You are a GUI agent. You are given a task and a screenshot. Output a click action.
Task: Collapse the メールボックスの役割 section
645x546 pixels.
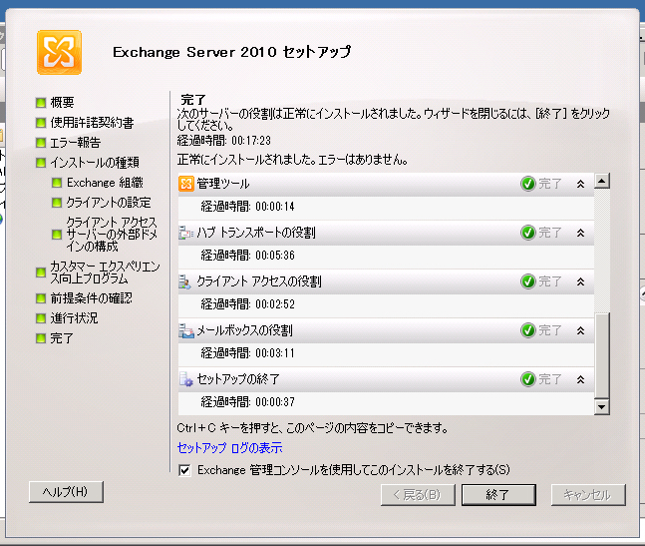pos(580,330)
